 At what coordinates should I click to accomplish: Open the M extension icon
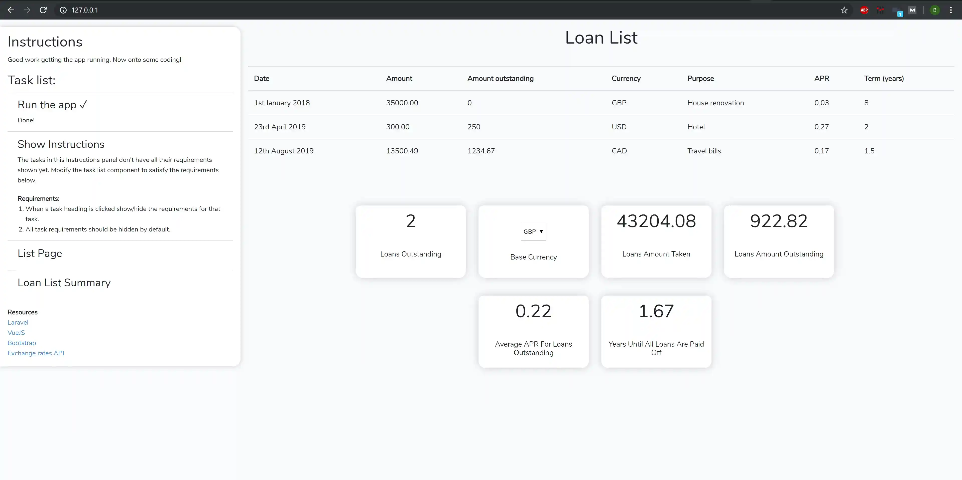point(912,10)
